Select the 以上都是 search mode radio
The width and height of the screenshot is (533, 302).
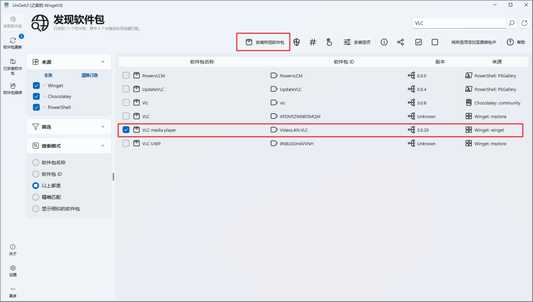pos(36,186)
